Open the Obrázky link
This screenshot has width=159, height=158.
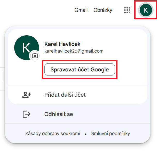103,10
